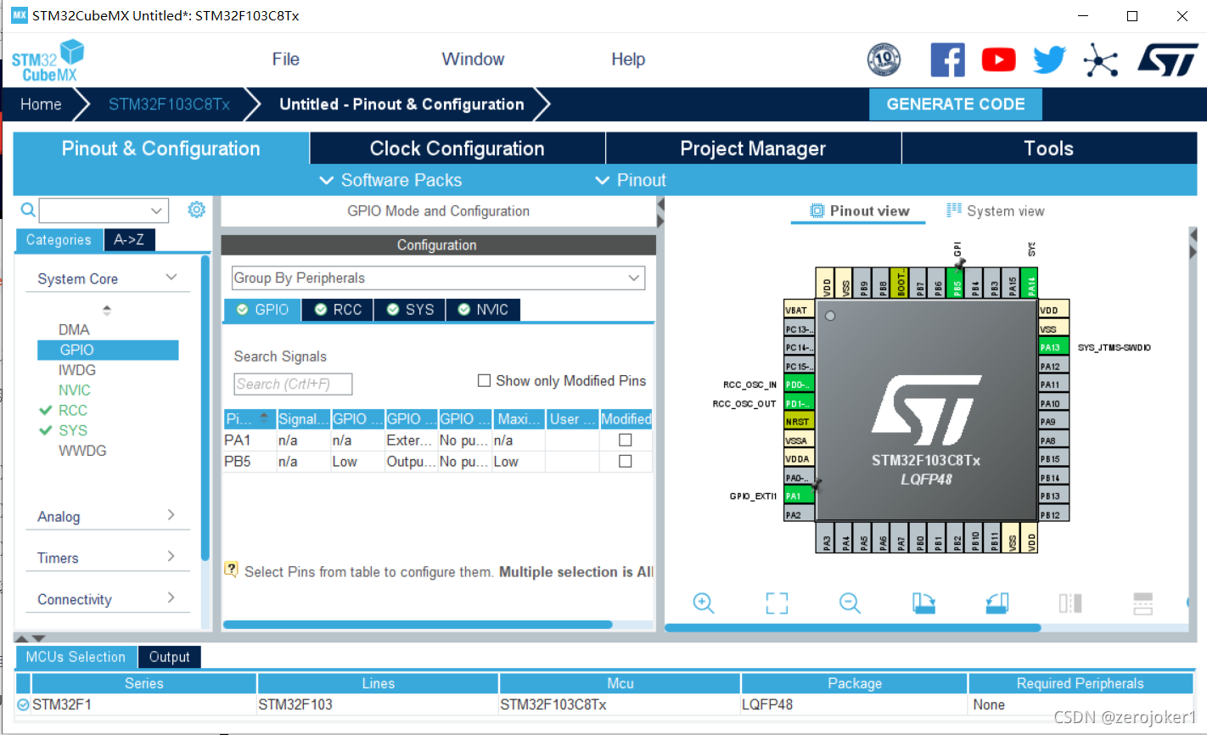Click the NRST pin on chip
Image resolution: width=1207 pixels, height=735 pixels.
[x=799, y=422]
